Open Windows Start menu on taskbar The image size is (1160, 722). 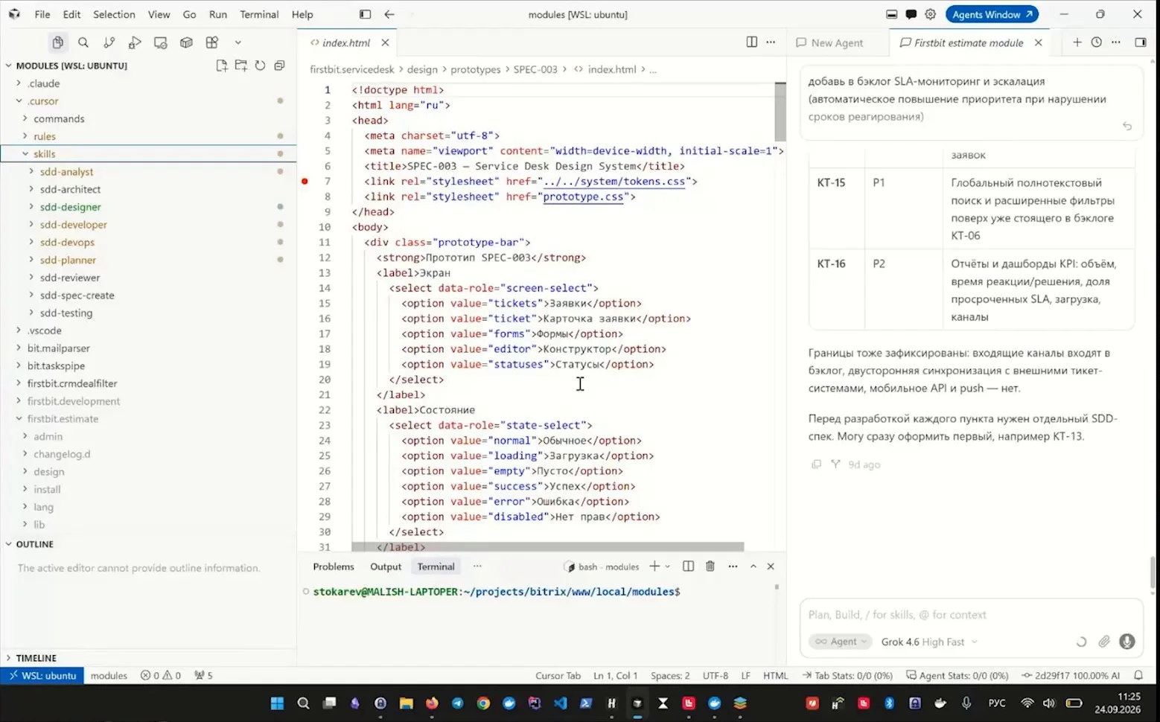(x=277, y=703)
